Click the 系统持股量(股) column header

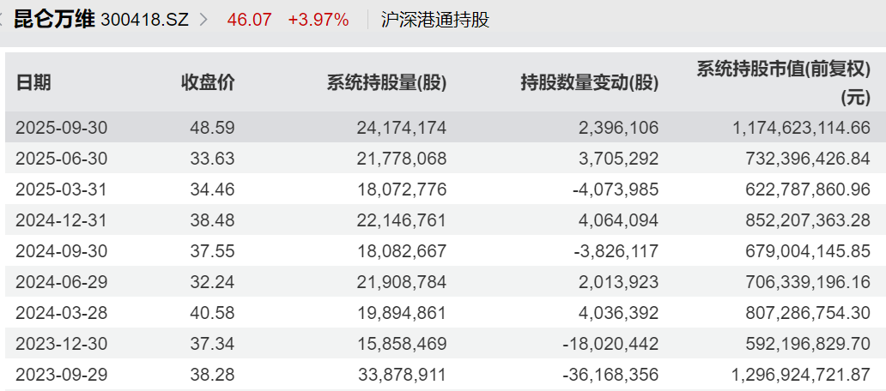(386, 82)
